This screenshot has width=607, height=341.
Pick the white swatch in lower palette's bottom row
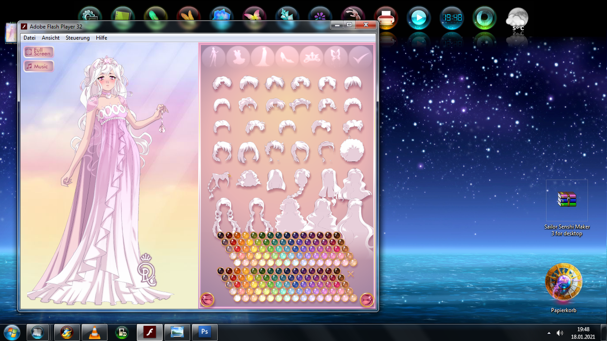point(238,298)
